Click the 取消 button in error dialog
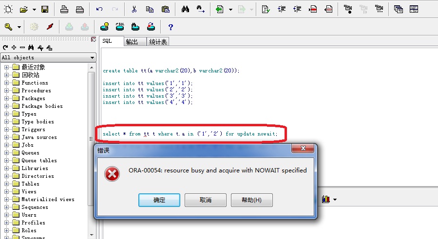Image resolution: width=438 pixels, height=239 pixels. (205, 200)
